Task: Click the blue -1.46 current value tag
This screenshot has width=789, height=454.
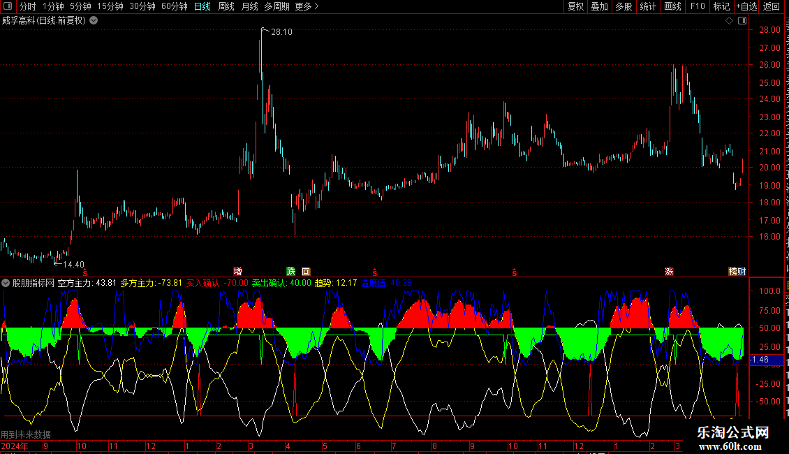Action: tap(767, 360)
